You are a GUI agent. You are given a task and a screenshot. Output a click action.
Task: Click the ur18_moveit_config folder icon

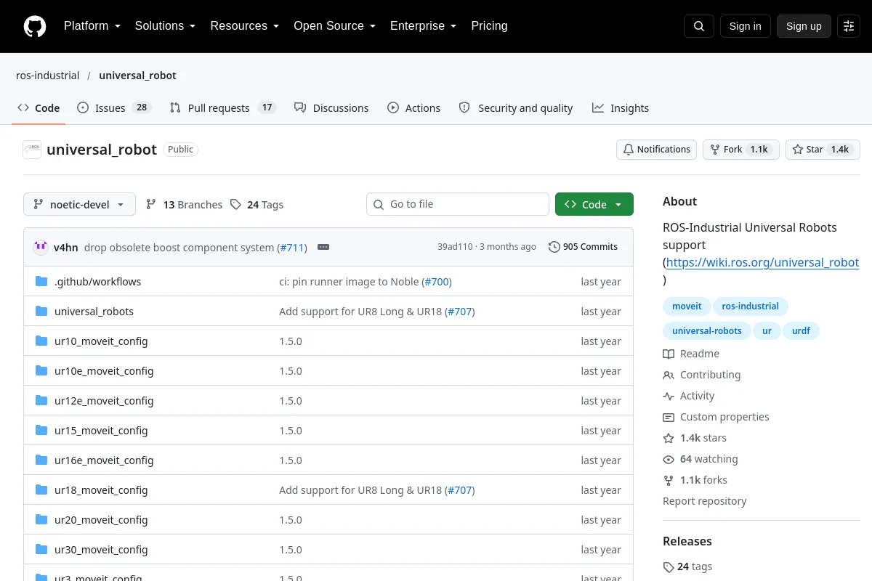pyautogui.click(x=41, y=490)
